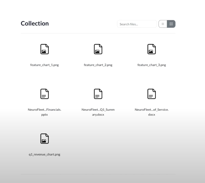205x183 pixels.
Task: Click the divider line below the Collection header
Action: pos(98,33)
